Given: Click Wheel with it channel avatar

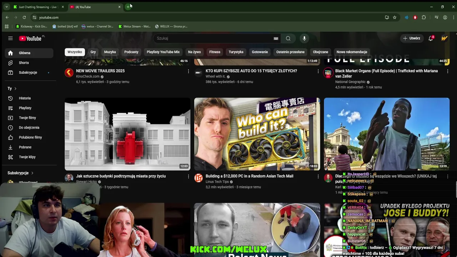Looking at the screenshot, I should pos(199,73).
